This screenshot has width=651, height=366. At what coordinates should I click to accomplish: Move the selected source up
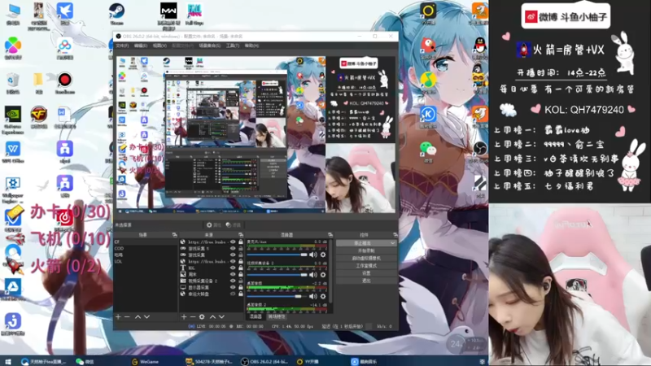coord(212,317)
